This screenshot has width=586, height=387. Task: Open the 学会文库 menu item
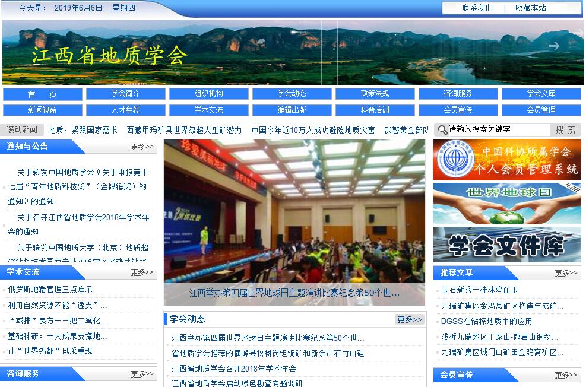tap(541, 94)
